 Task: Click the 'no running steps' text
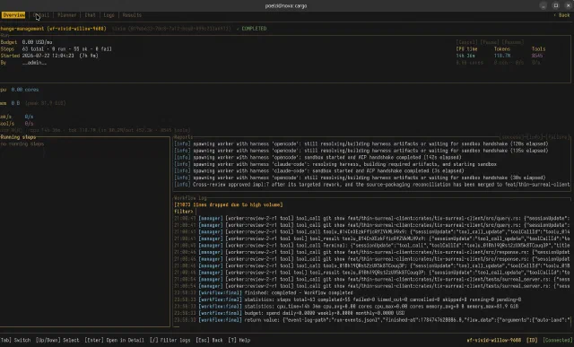point(22,143)
